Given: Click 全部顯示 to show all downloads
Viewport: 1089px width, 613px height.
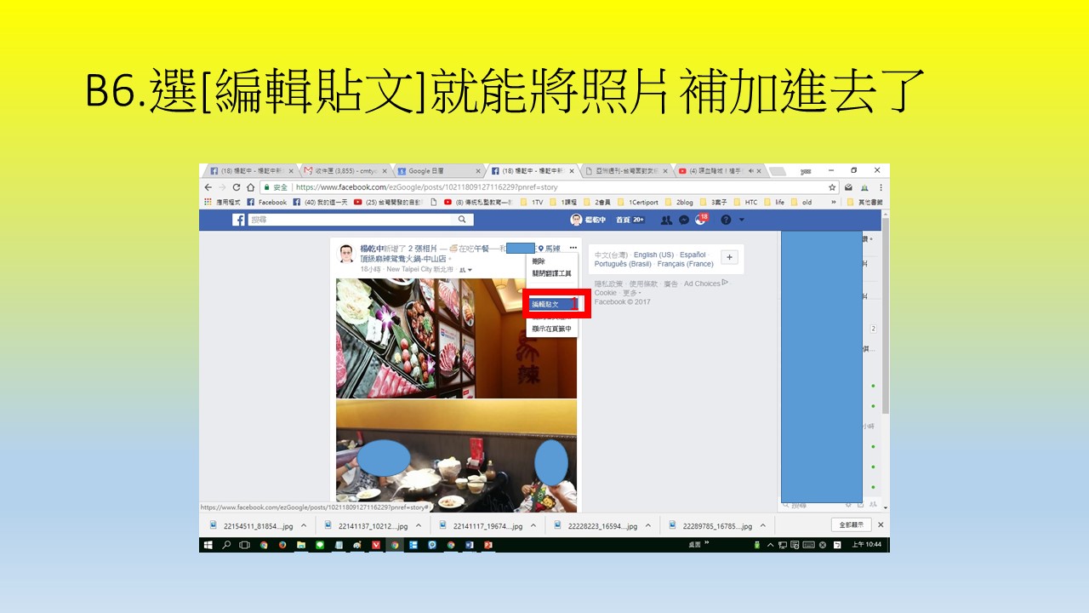Looking at the screenshot, I should 851,525.
